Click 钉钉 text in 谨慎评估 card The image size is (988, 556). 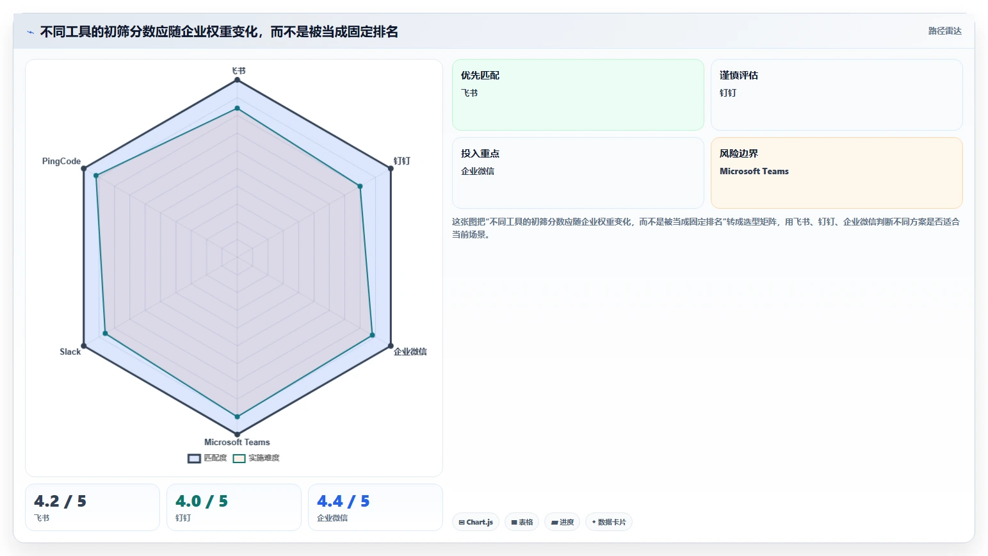(x=728, y=93)
